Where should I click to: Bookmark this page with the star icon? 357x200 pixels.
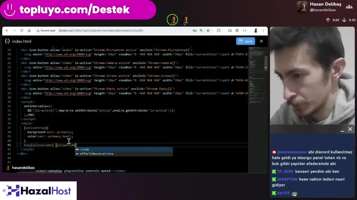click(208, 31)
